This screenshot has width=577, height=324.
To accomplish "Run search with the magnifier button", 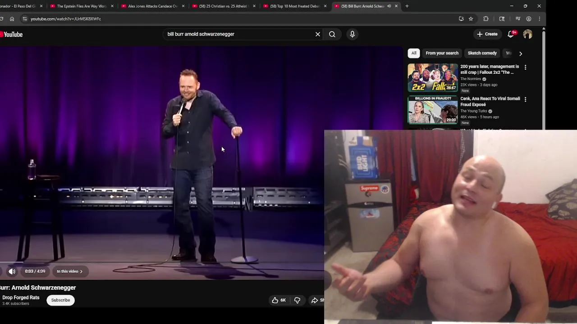I will click(x=332, y=34).
